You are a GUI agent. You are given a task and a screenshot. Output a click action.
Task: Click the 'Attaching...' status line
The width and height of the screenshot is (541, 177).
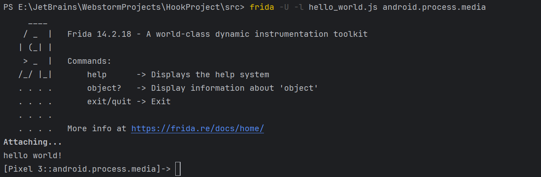(32, 142)
